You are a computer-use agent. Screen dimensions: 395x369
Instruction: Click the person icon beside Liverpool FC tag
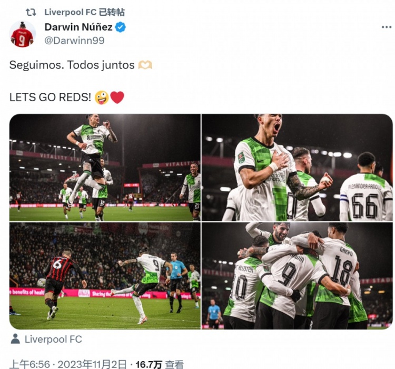pyautogui.click(x=15, y=339)
